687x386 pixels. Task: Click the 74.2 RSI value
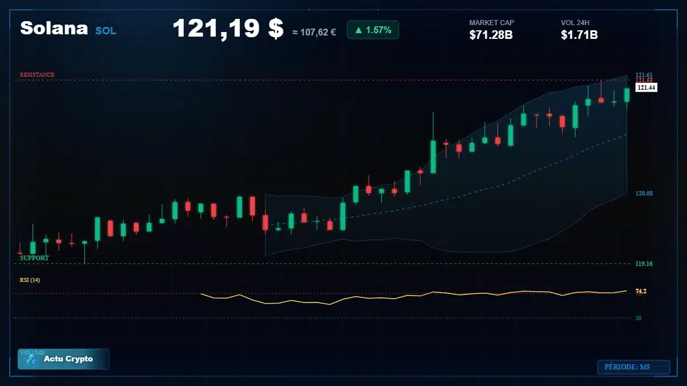click(x=641, y=291)
